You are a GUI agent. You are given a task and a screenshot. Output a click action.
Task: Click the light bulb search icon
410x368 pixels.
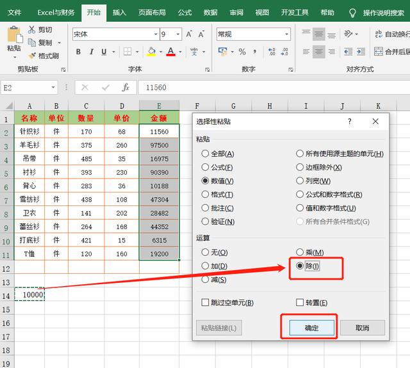point(352,13)
